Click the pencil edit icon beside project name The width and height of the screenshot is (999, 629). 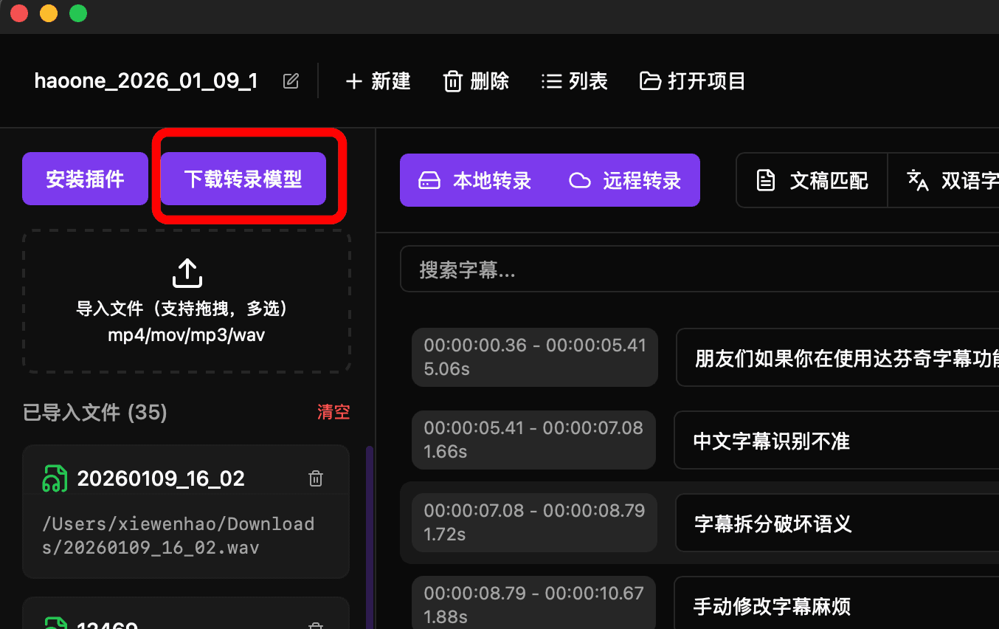291,81
